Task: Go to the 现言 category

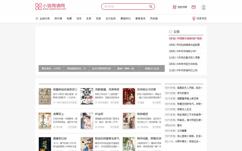Action: pyautogui.click(x=98, y=18)
